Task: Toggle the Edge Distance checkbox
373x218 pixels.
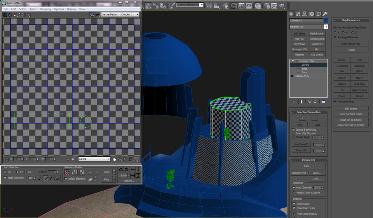Action: pyautogui.click(x=5, y=178)
